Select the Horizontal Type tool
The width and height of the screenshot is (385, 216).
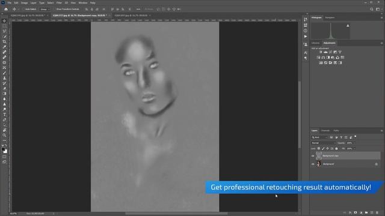click(4, 115)
